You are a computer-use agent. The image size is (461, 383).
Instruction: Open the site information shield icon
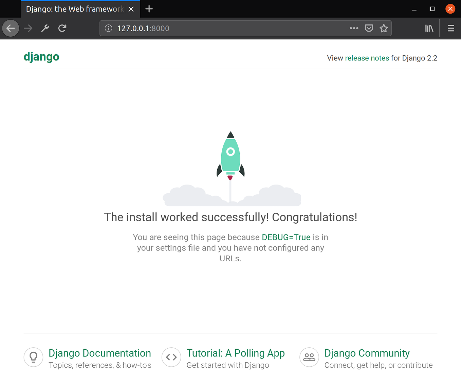108,28
